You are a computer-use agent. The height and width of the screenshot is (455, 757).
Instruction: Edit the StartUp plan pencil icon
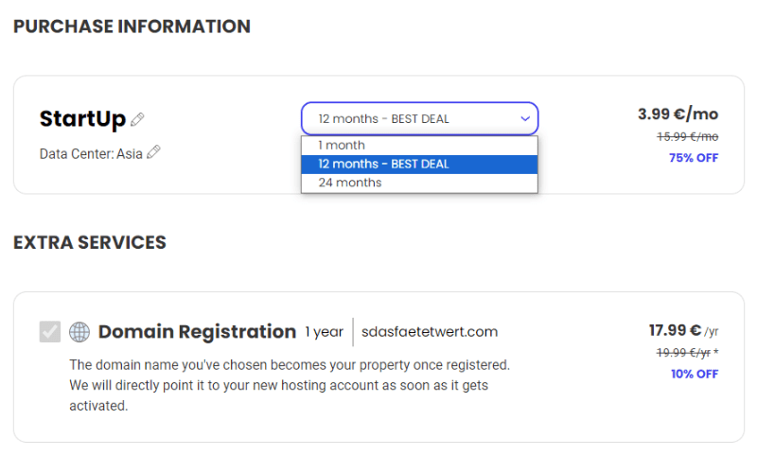(x=137, y=119)
